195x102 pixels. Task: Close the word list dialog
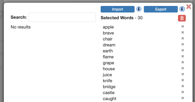click(x=189, y=7)
